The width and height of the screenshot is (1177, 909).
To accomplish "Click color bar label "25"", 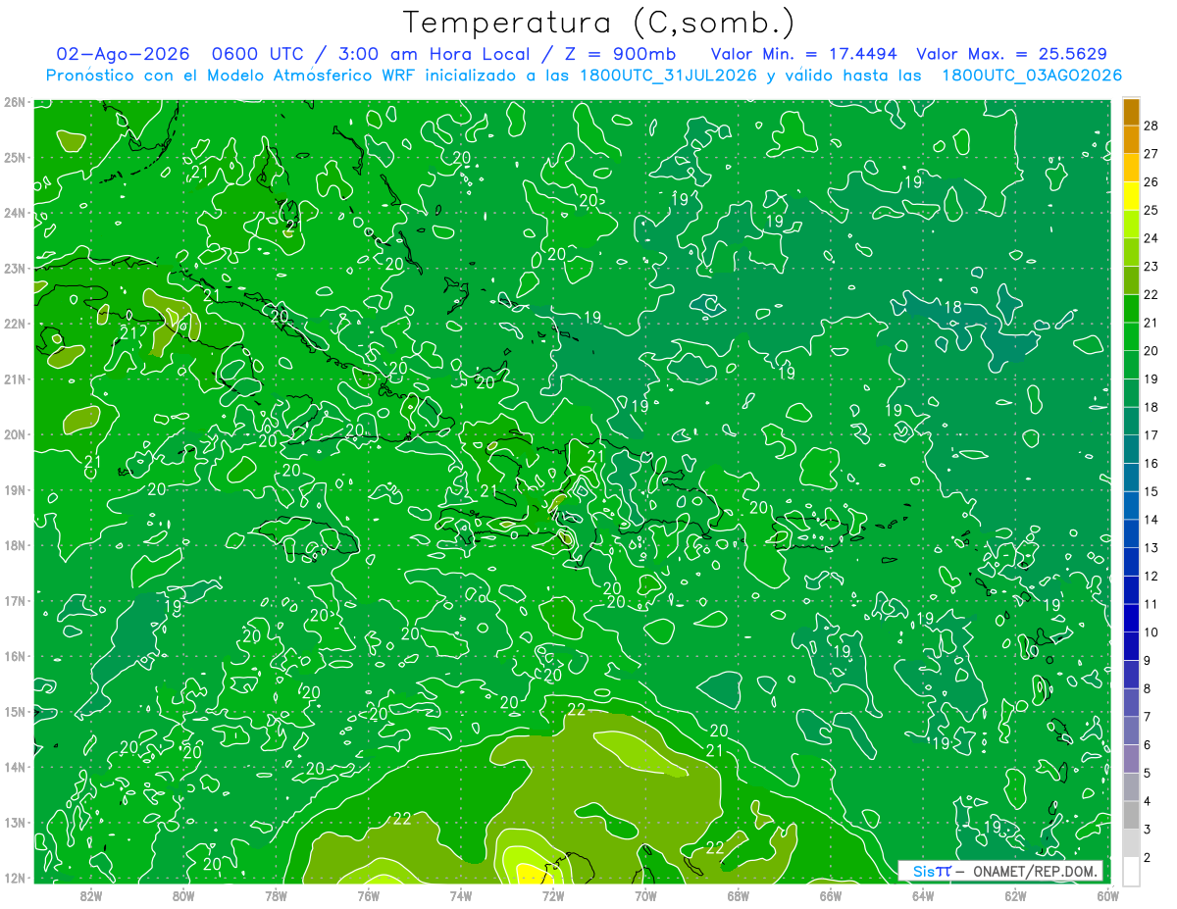I will (x=1151, y=210).
